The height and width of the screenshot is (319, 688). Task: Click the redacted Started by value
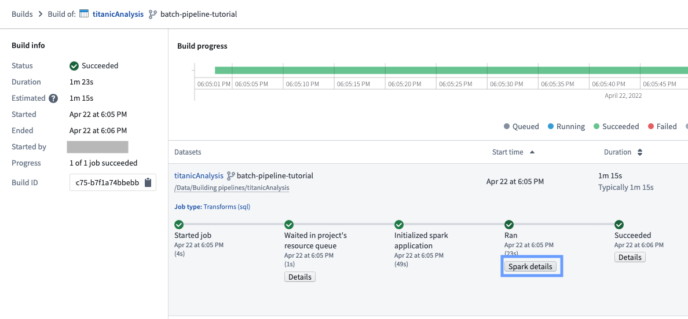pos(97,147)
